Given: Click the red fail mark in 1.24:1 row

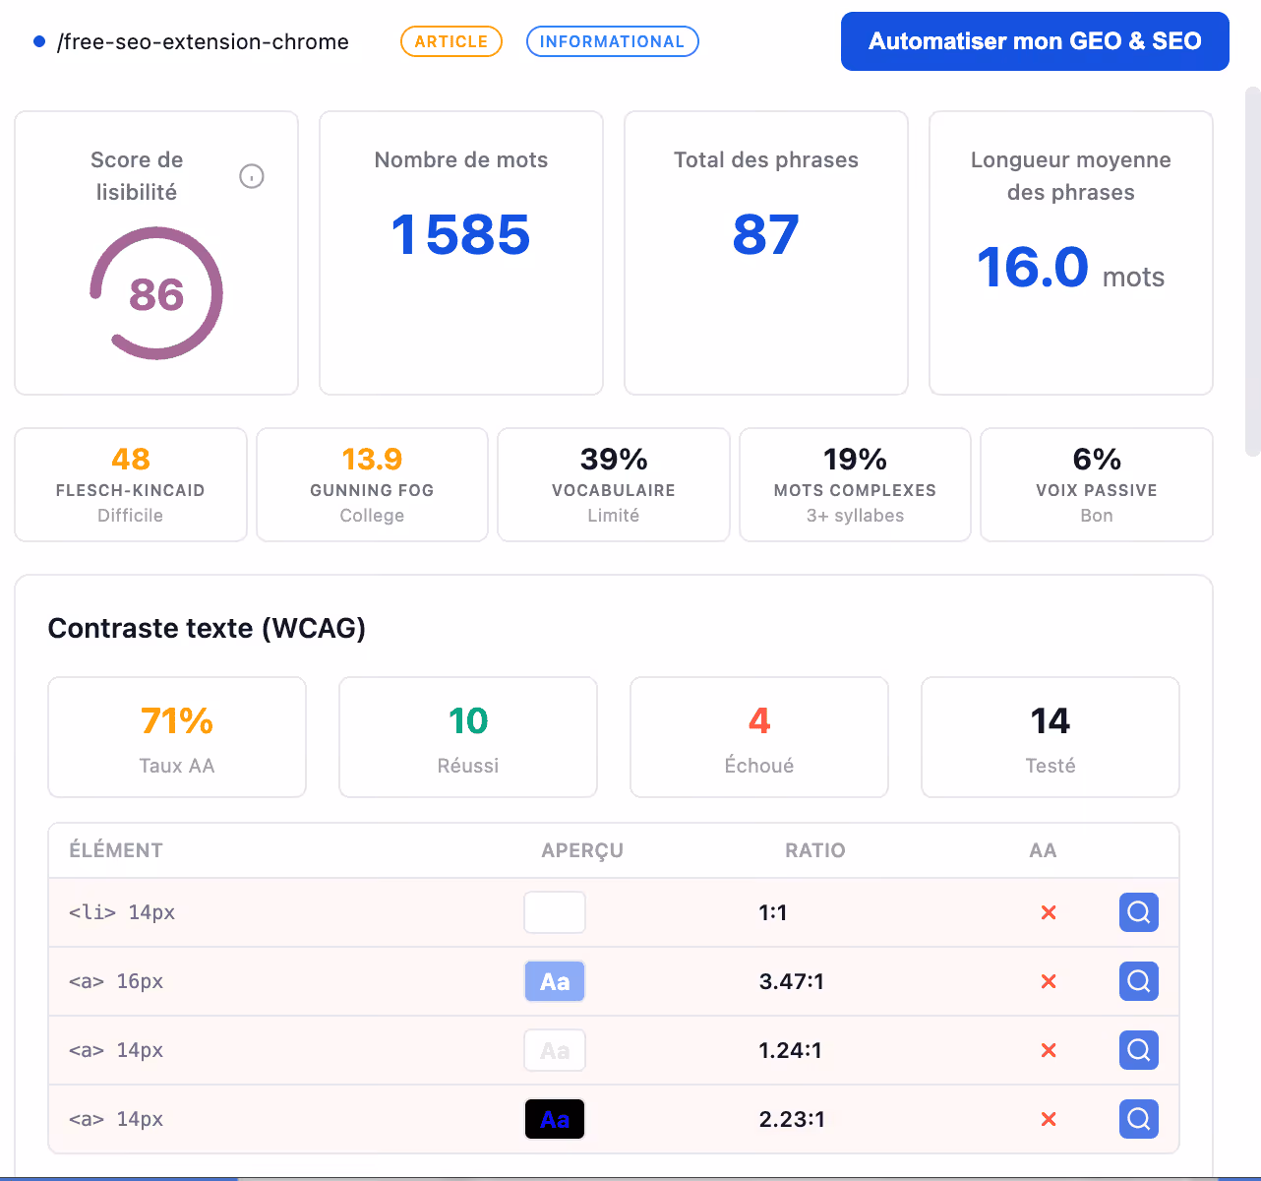Looking at the screenshot, I should click(1049, 1050).
